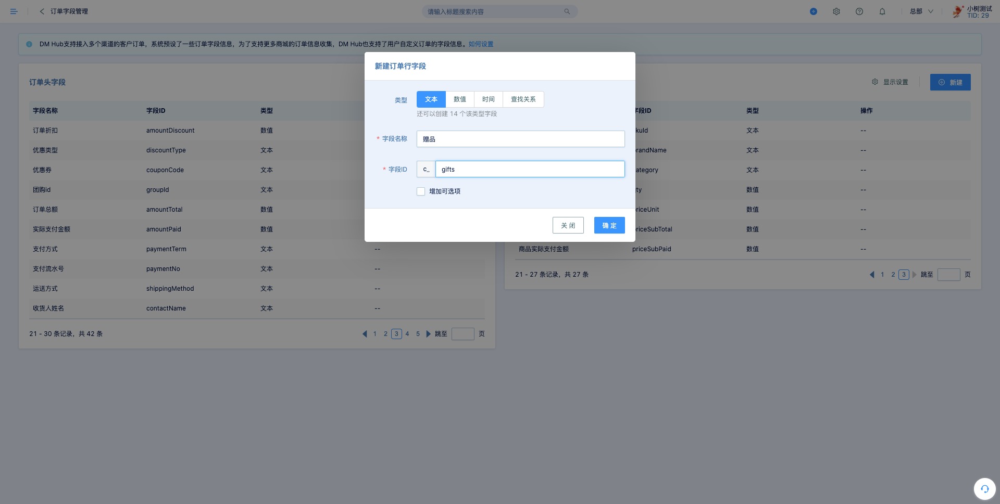The image size is (1000, 504).
Task: Click the paymentTerm field ID cell
Action: (x=166, y=249)
